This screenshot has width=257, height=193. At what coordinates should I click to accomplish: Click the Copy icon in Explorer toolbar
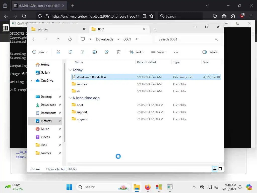coord(71,52)
